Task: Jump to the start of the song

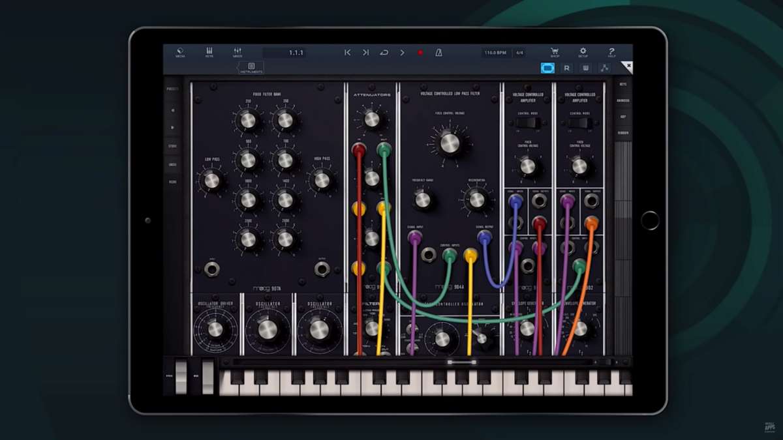Action: click(x=348, y=53)
